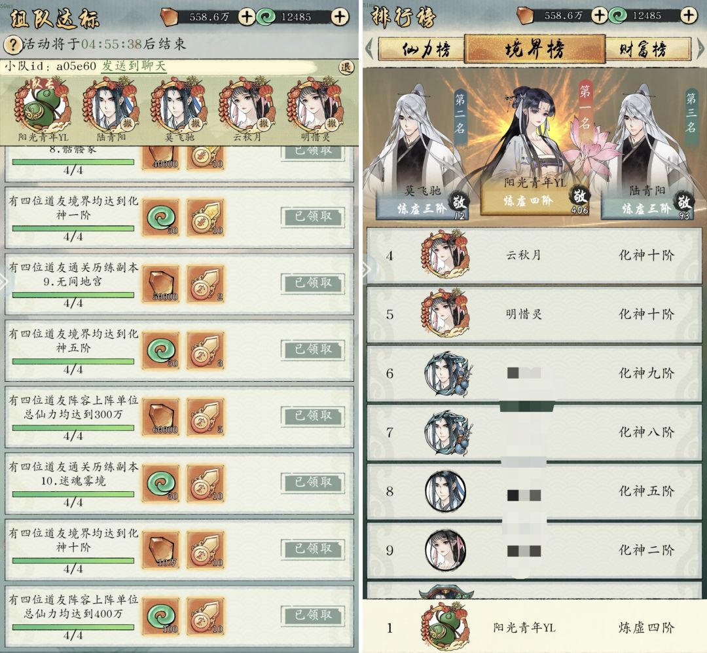Pay respect to 阳光青年YL via 敬 icon
Screen dimensions: 707x653
tap(580, 198)
